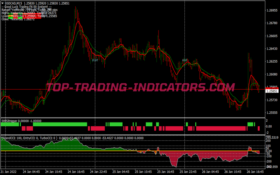The width and height of the screenshot is (280, 175).
Task: Click price axis value 1.26955
Action: click(272, 10)
